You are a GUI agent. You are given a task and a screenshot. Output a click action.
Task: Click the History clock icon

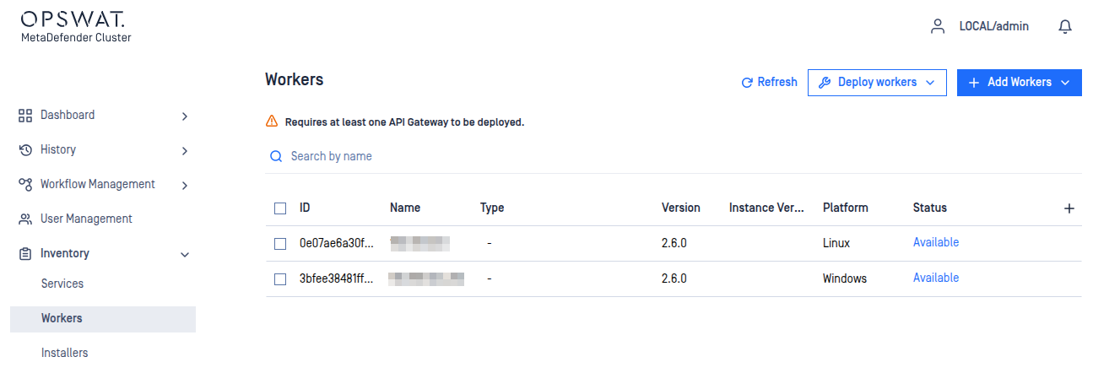pos(25,150)
